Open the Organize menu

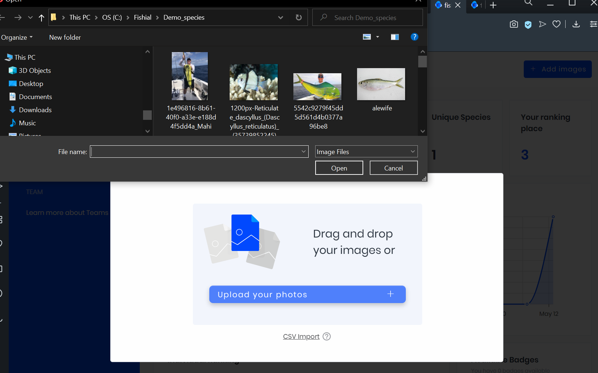click(x=17, y=38)
